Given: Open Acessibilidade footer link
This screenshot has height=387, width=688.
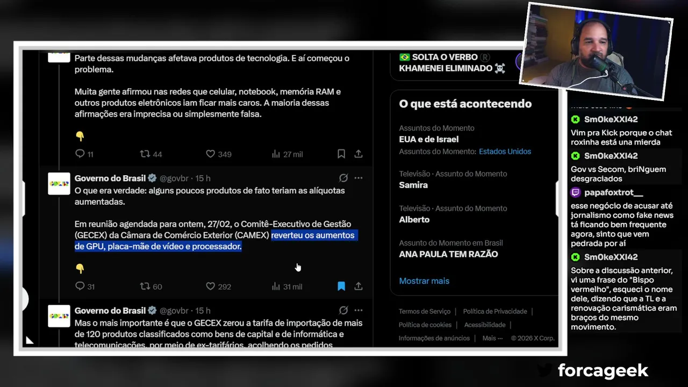Looking at the screenshot, I should [x=485, y=325].
